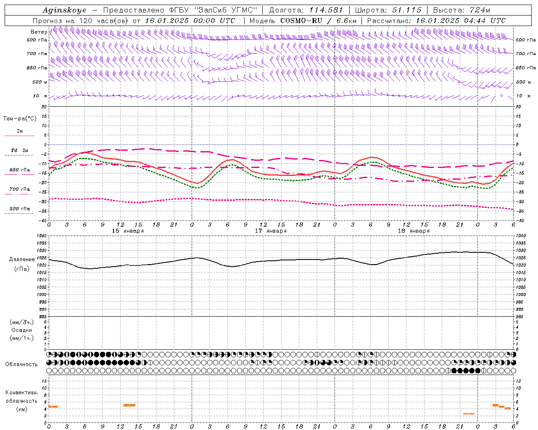Image resolution: width=538 pixels, height=430 pixels.
Task: Click the Конвективн. label
Action: (x=21, y=393)
